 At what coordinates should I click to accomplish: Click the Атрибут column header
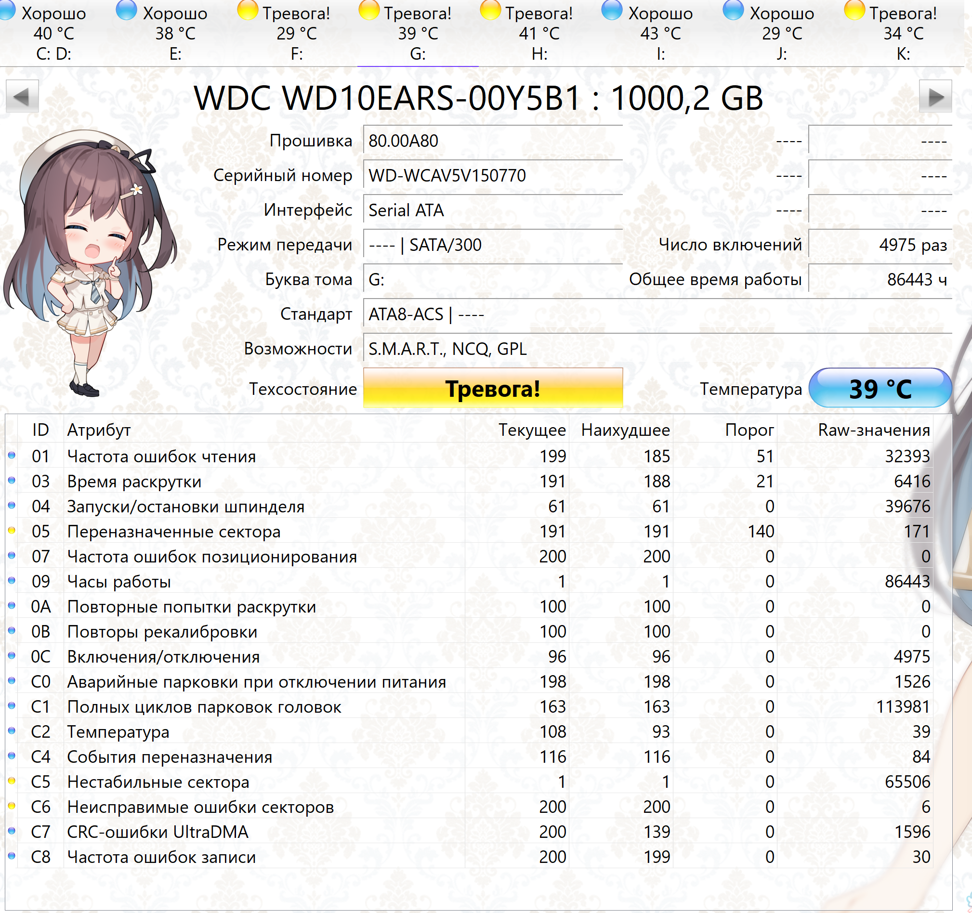(264, 430)
